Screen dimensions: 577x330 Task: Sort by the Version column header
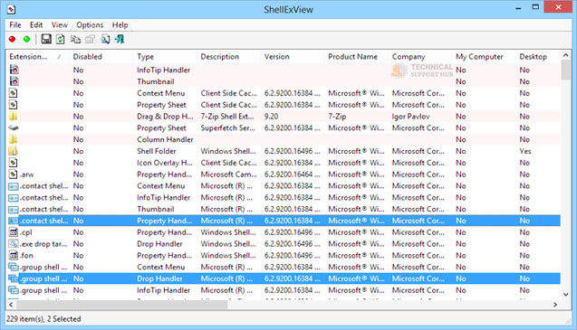[x=293, y=57]
